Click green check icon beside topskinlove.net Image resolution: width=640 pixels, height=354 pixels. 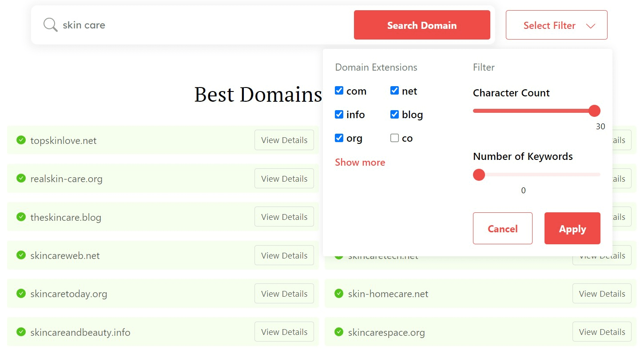[21, 140]
